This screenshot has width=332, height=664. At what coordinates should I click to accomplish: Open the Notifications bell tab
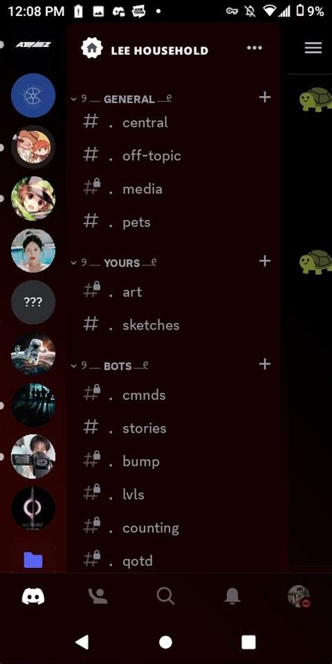[x=232, y=597]
